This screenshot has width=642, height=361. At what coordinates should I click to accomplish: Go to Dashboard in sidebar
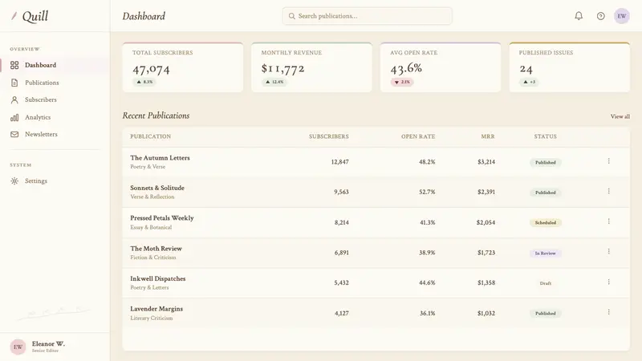55,65
